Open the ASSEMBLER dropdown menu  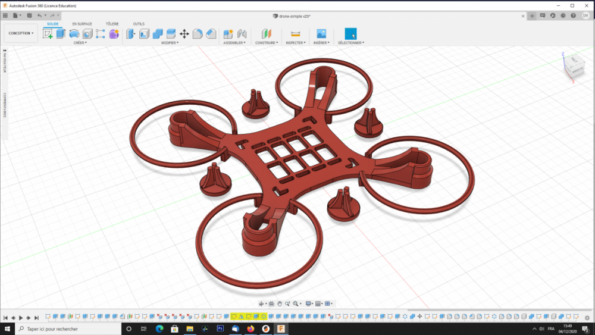(x=234, y=43)
